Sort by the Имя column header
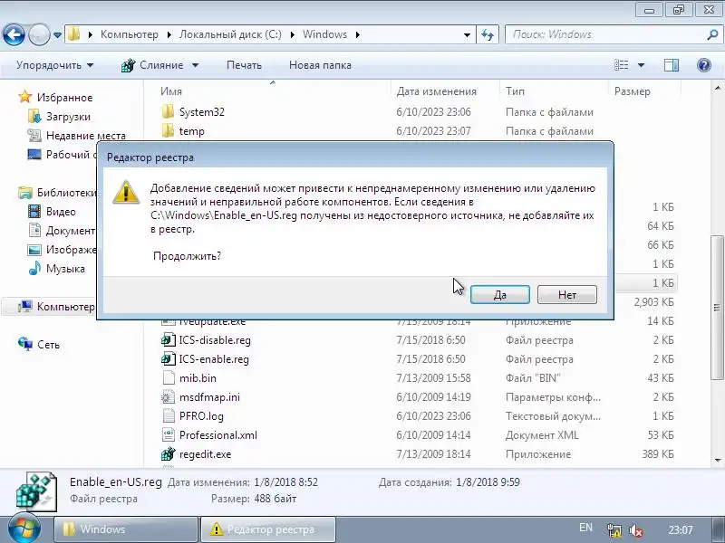 tap(171, 91)
